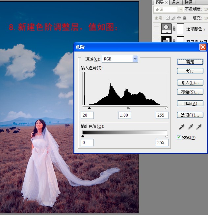The width and height of the screenshot is (208, 215).
Task: Pick the white point eyedropper
Action: coord(199,127)
